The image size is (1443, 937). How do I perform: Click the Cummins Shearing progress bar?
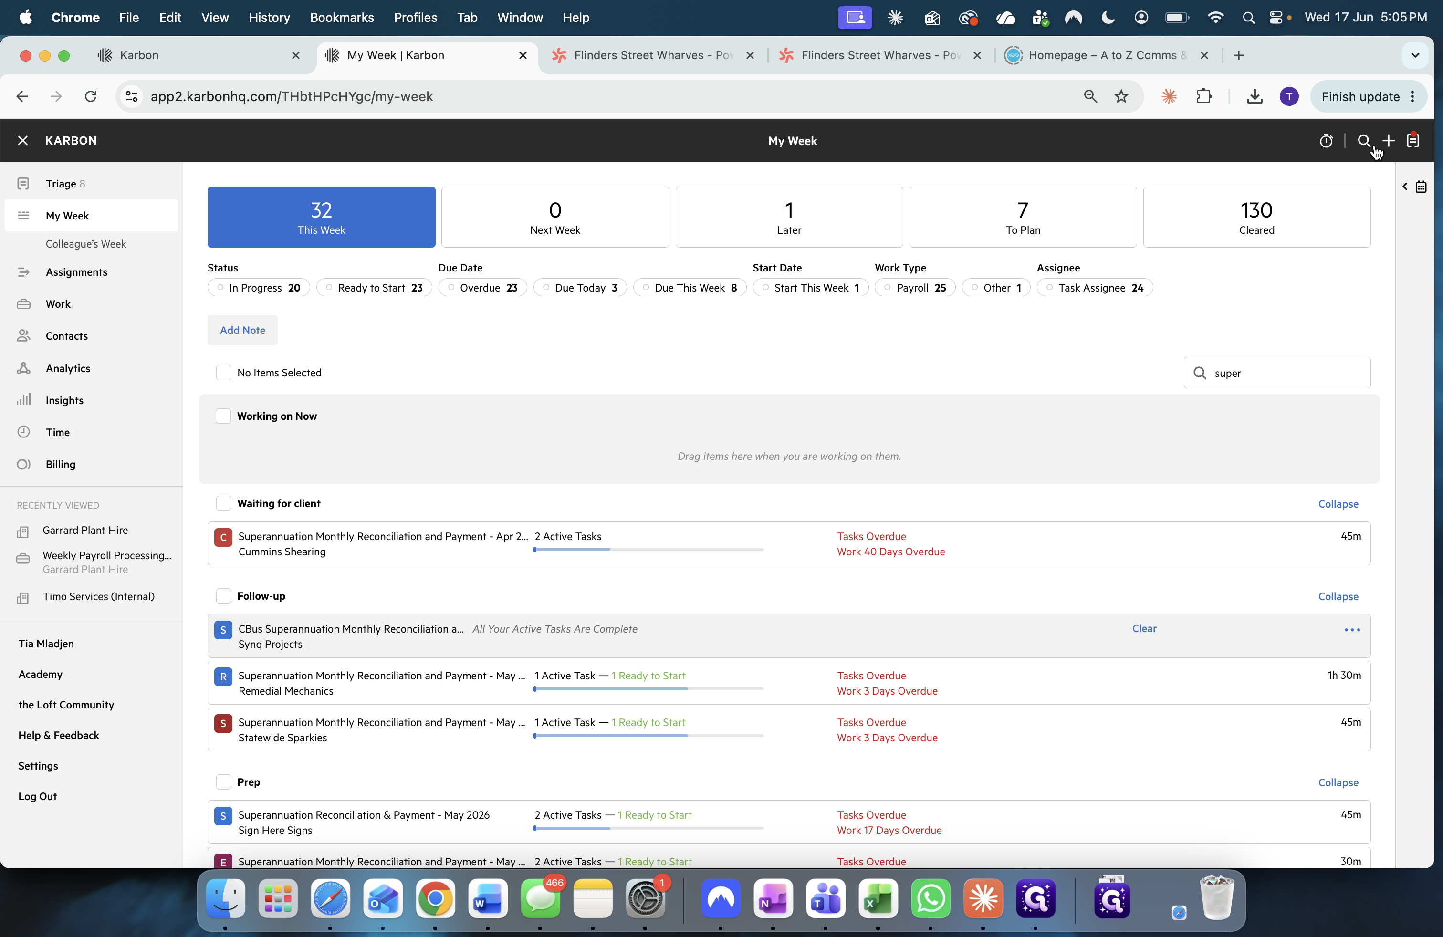click(649, 550)
